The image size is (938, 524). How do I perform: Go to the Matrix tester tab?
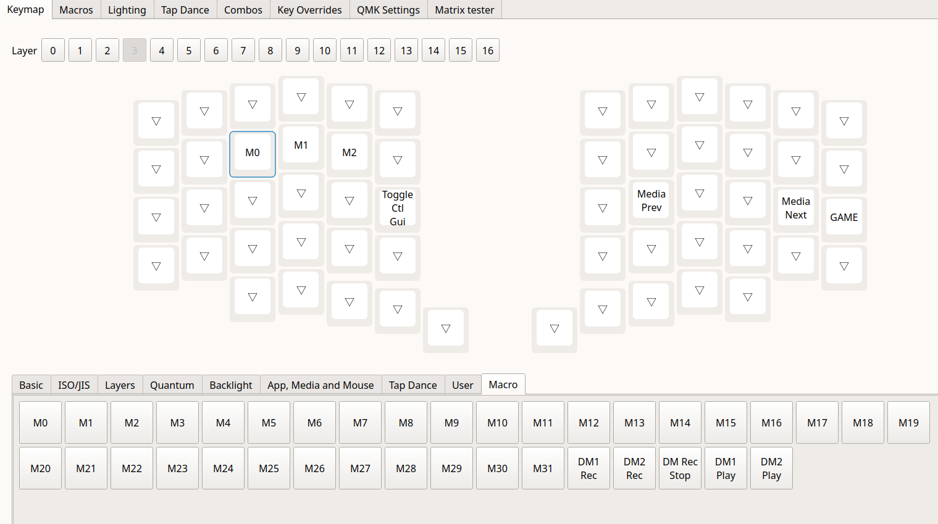pos(464,10)
